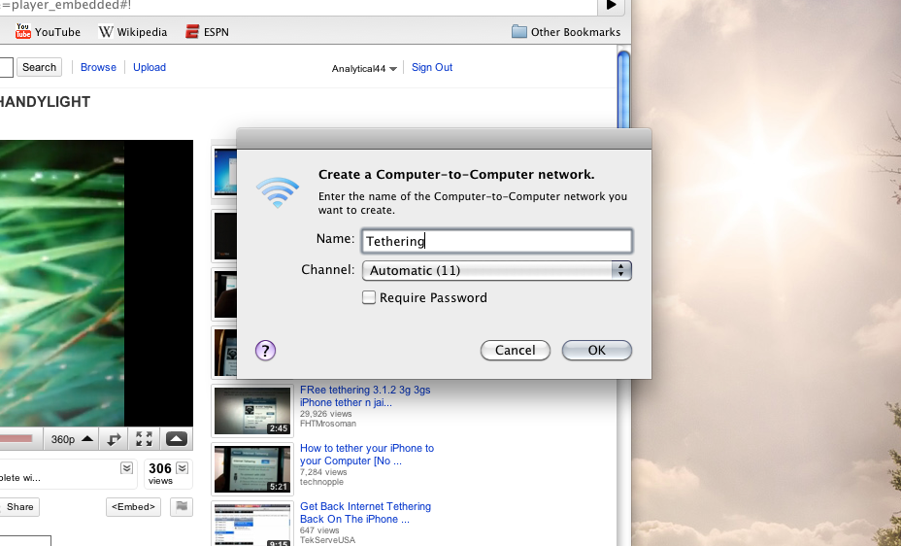
Task: Enter full screen video mode
Action: pyautogui.click(x=144, y=439)
